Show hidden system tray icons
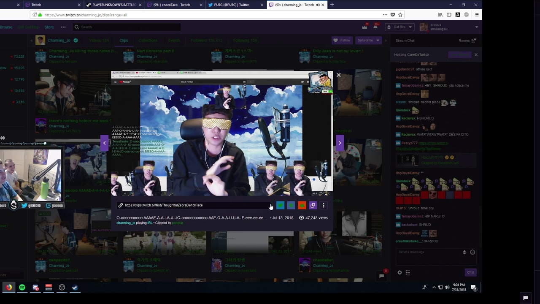This screenshot has height=304, width=540. coord(434,288)
